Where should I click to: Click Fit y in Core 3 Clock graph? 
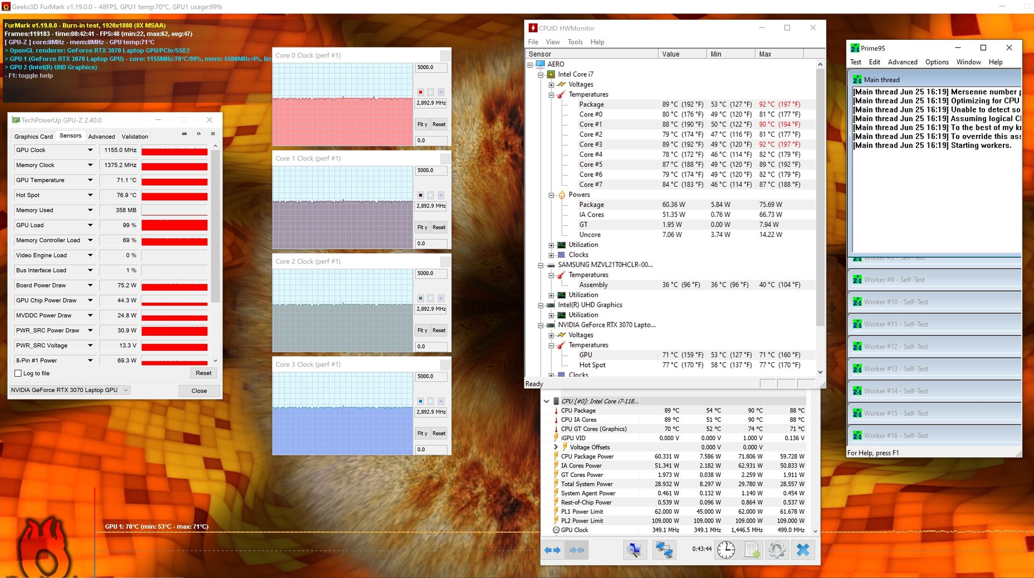[x=422, y=434]
